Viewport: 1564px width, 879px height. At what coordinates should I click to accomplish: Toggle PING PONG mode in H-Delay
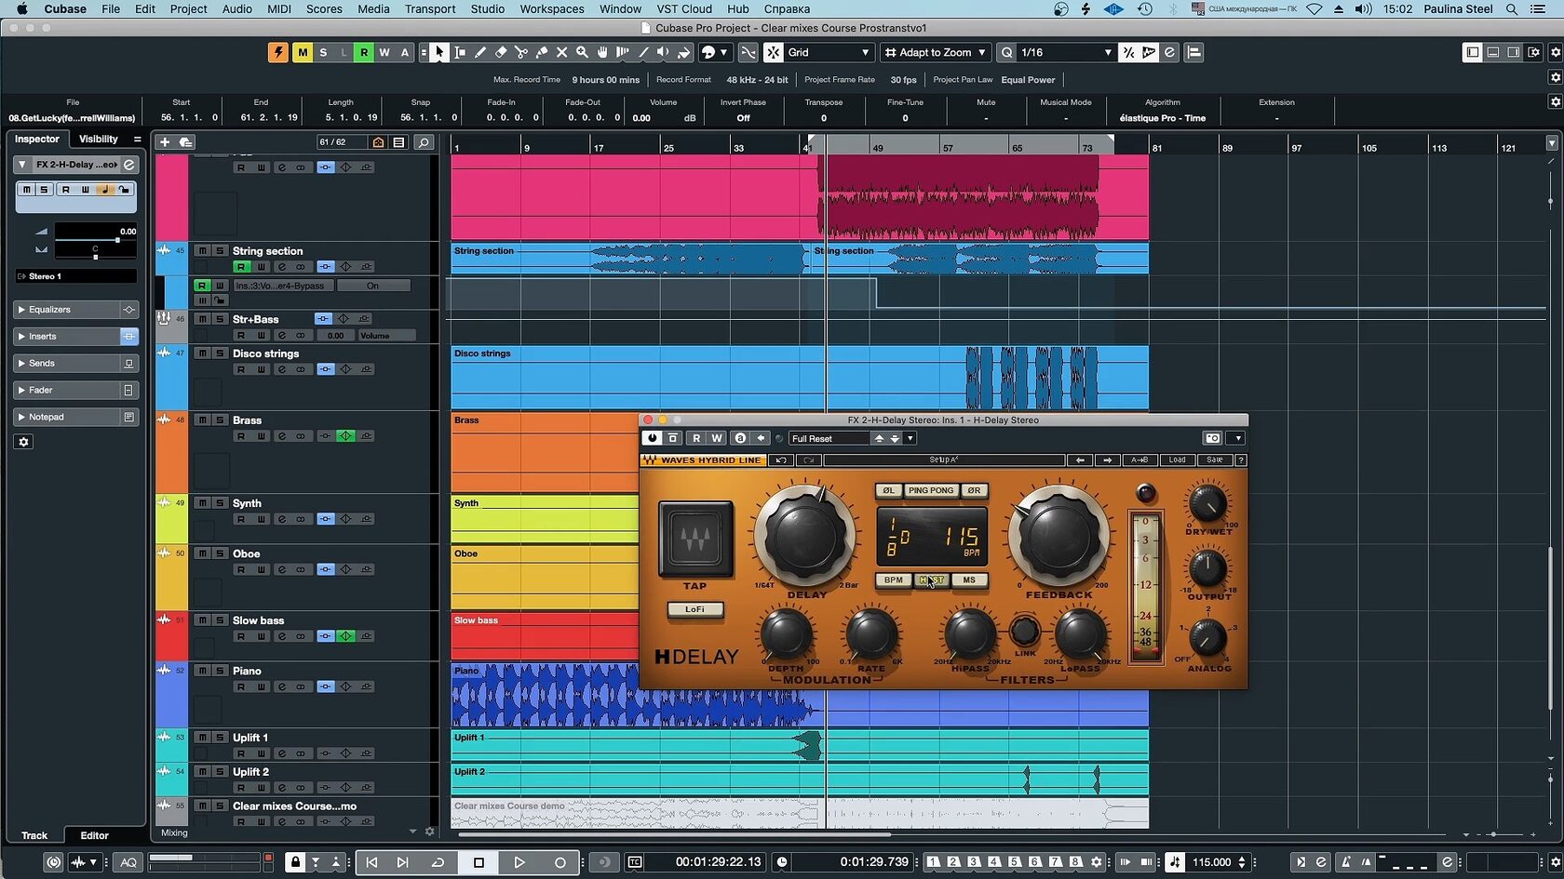tap(931, 490)
